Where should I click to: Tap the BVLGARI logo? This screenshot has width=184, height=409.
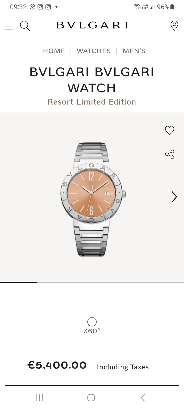coord(92,25)
